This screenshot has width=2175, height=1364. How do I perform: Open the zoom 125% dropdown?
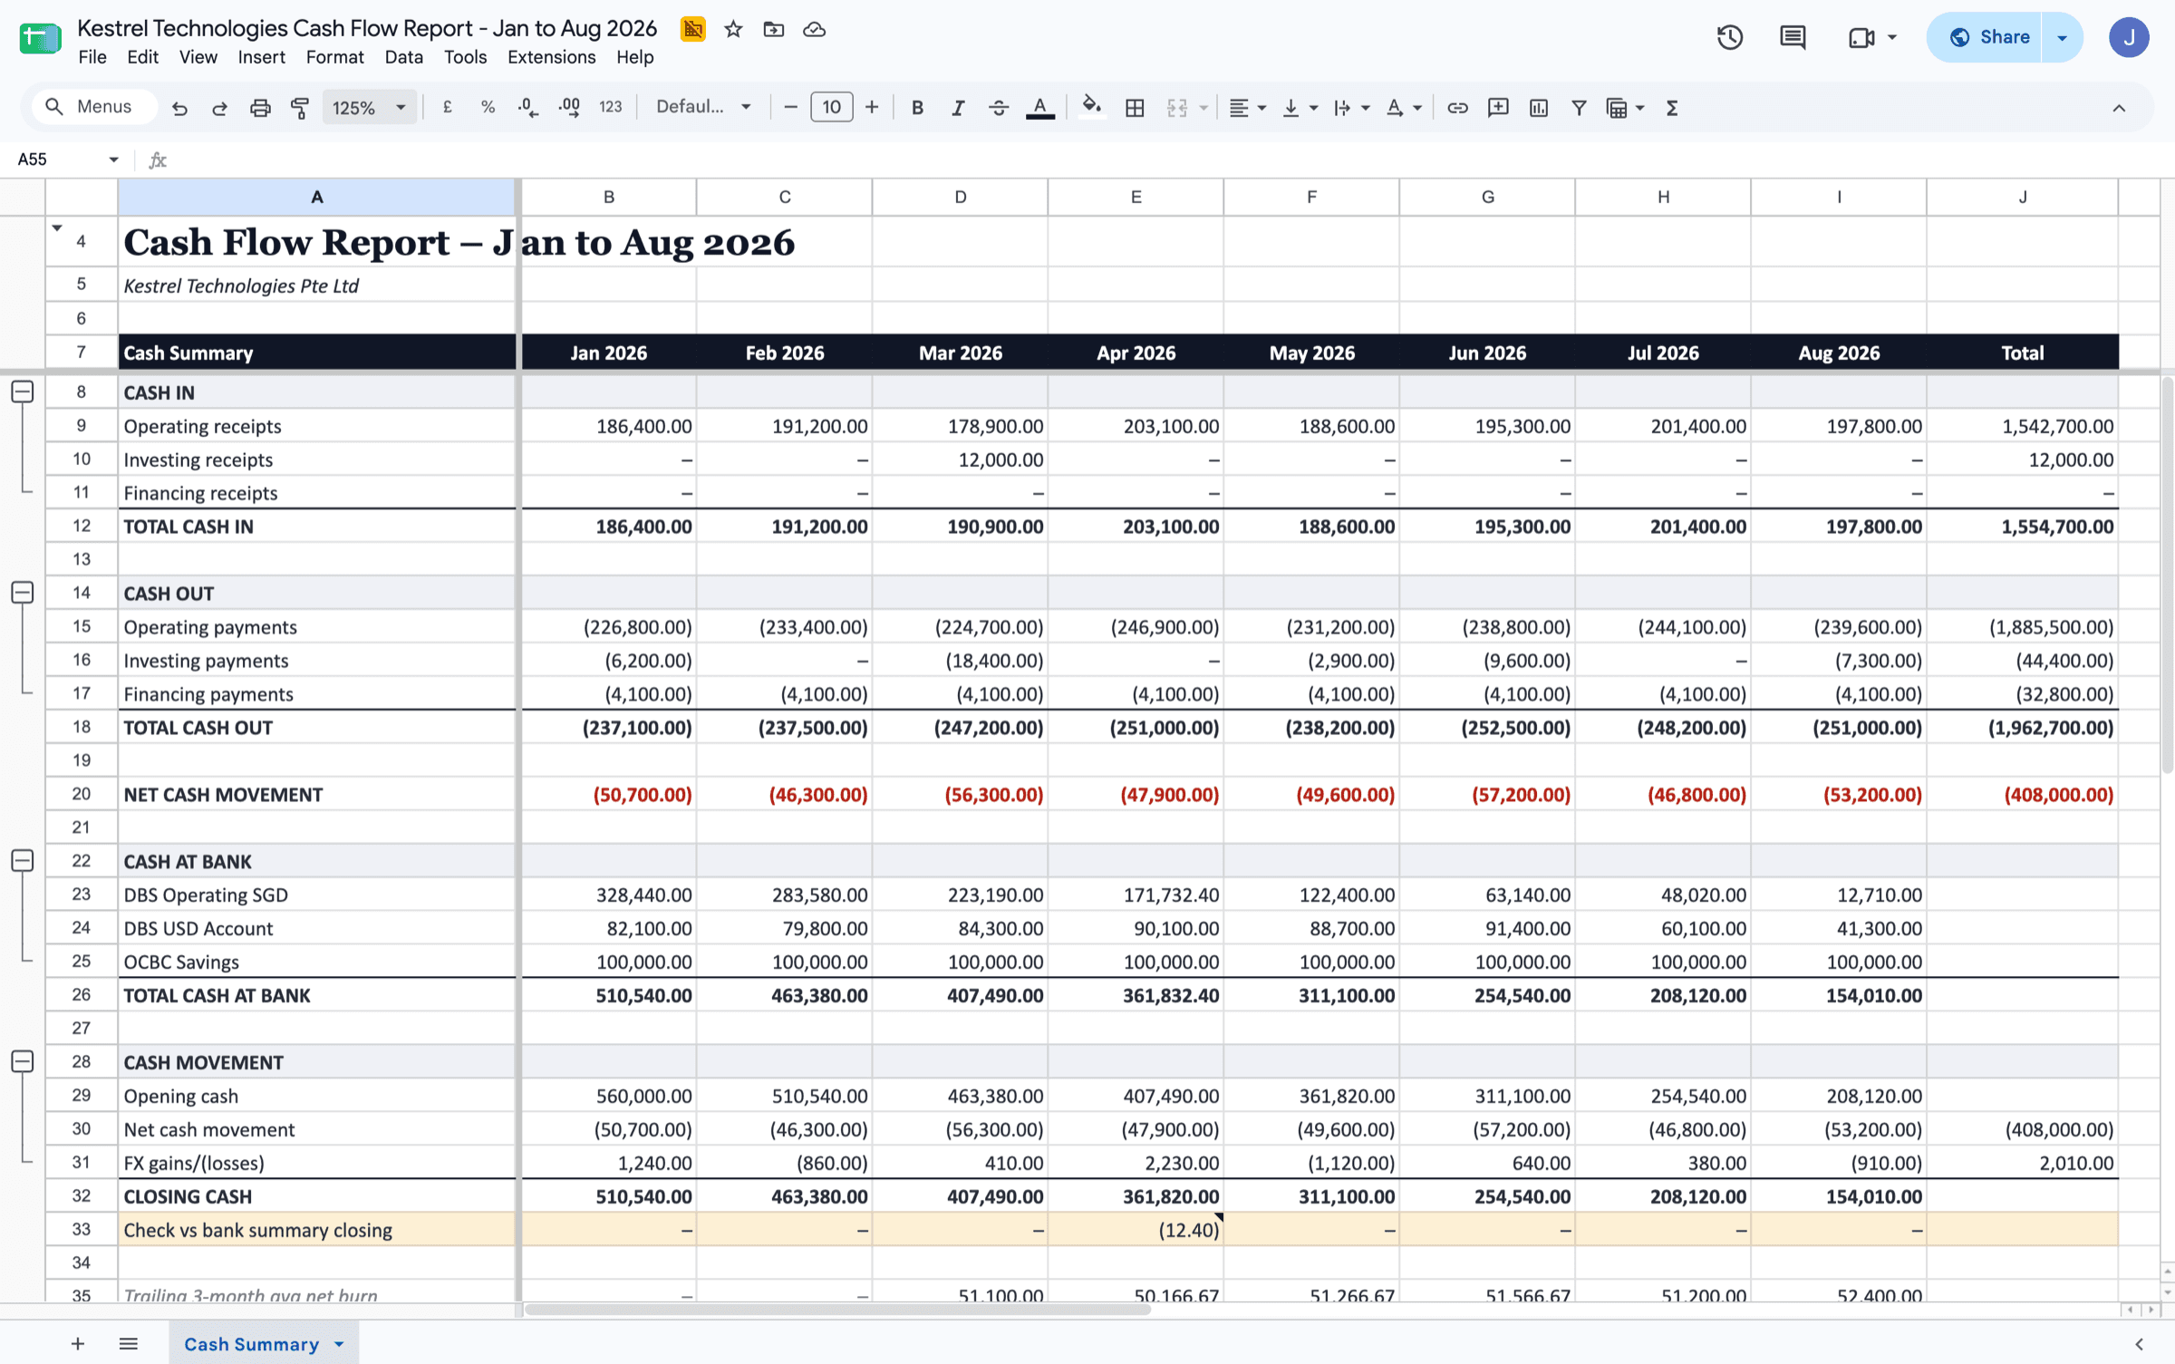point(369,108)
